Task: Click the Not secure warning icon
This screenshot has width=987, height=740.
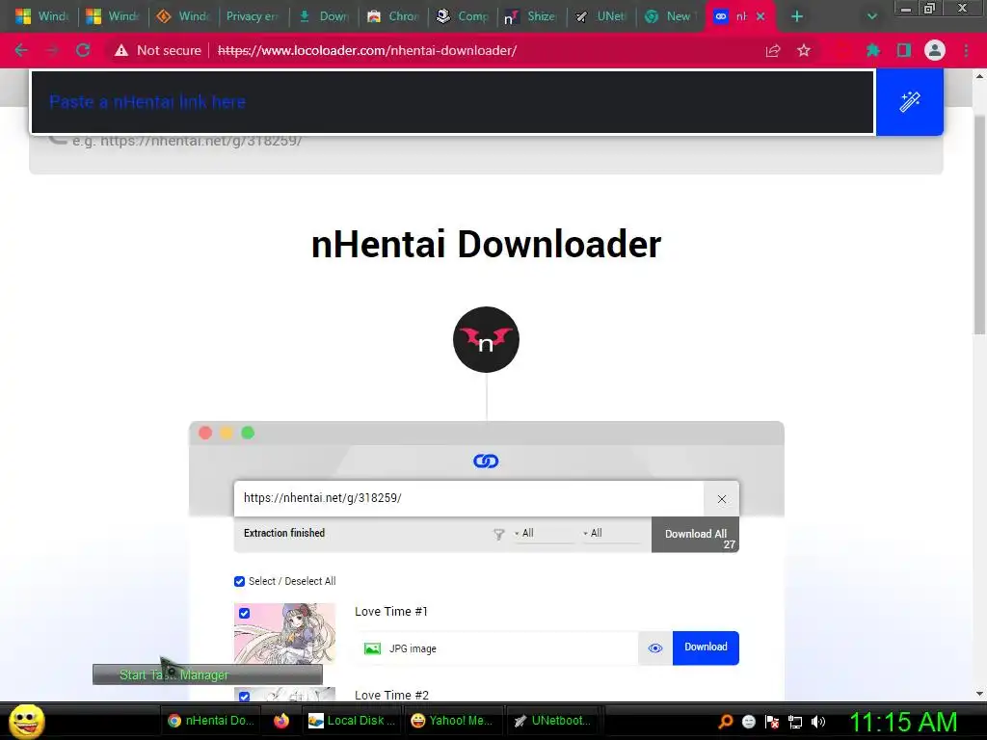Action: coord(120,50)
